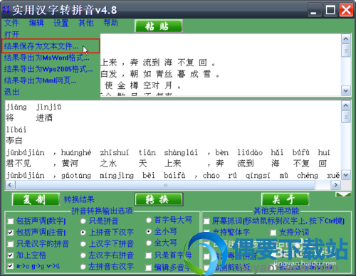Select 左汉字右拼音 radio option
This screenshot has height=276, width=356.
click(x=83, y=255)
